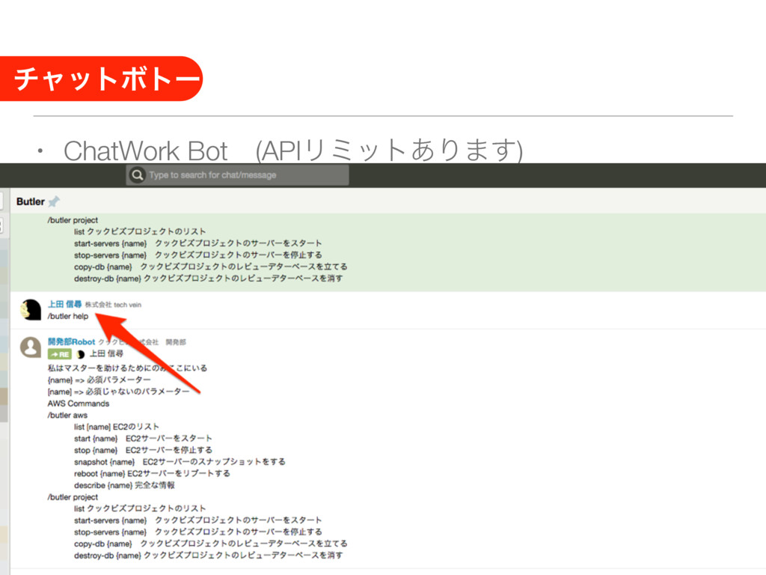Viewport: 766px width, 575px height.
Task: Select 'list [name] EC2のリスト' line
Action: click(x=116, y=427)
